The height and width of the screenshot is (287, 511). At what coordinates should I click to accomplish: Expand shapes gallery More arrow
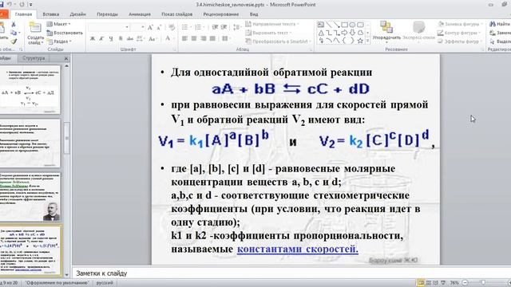[367, 41]
